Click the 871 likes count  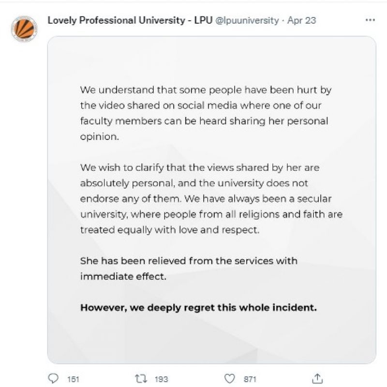pos(250,378)
